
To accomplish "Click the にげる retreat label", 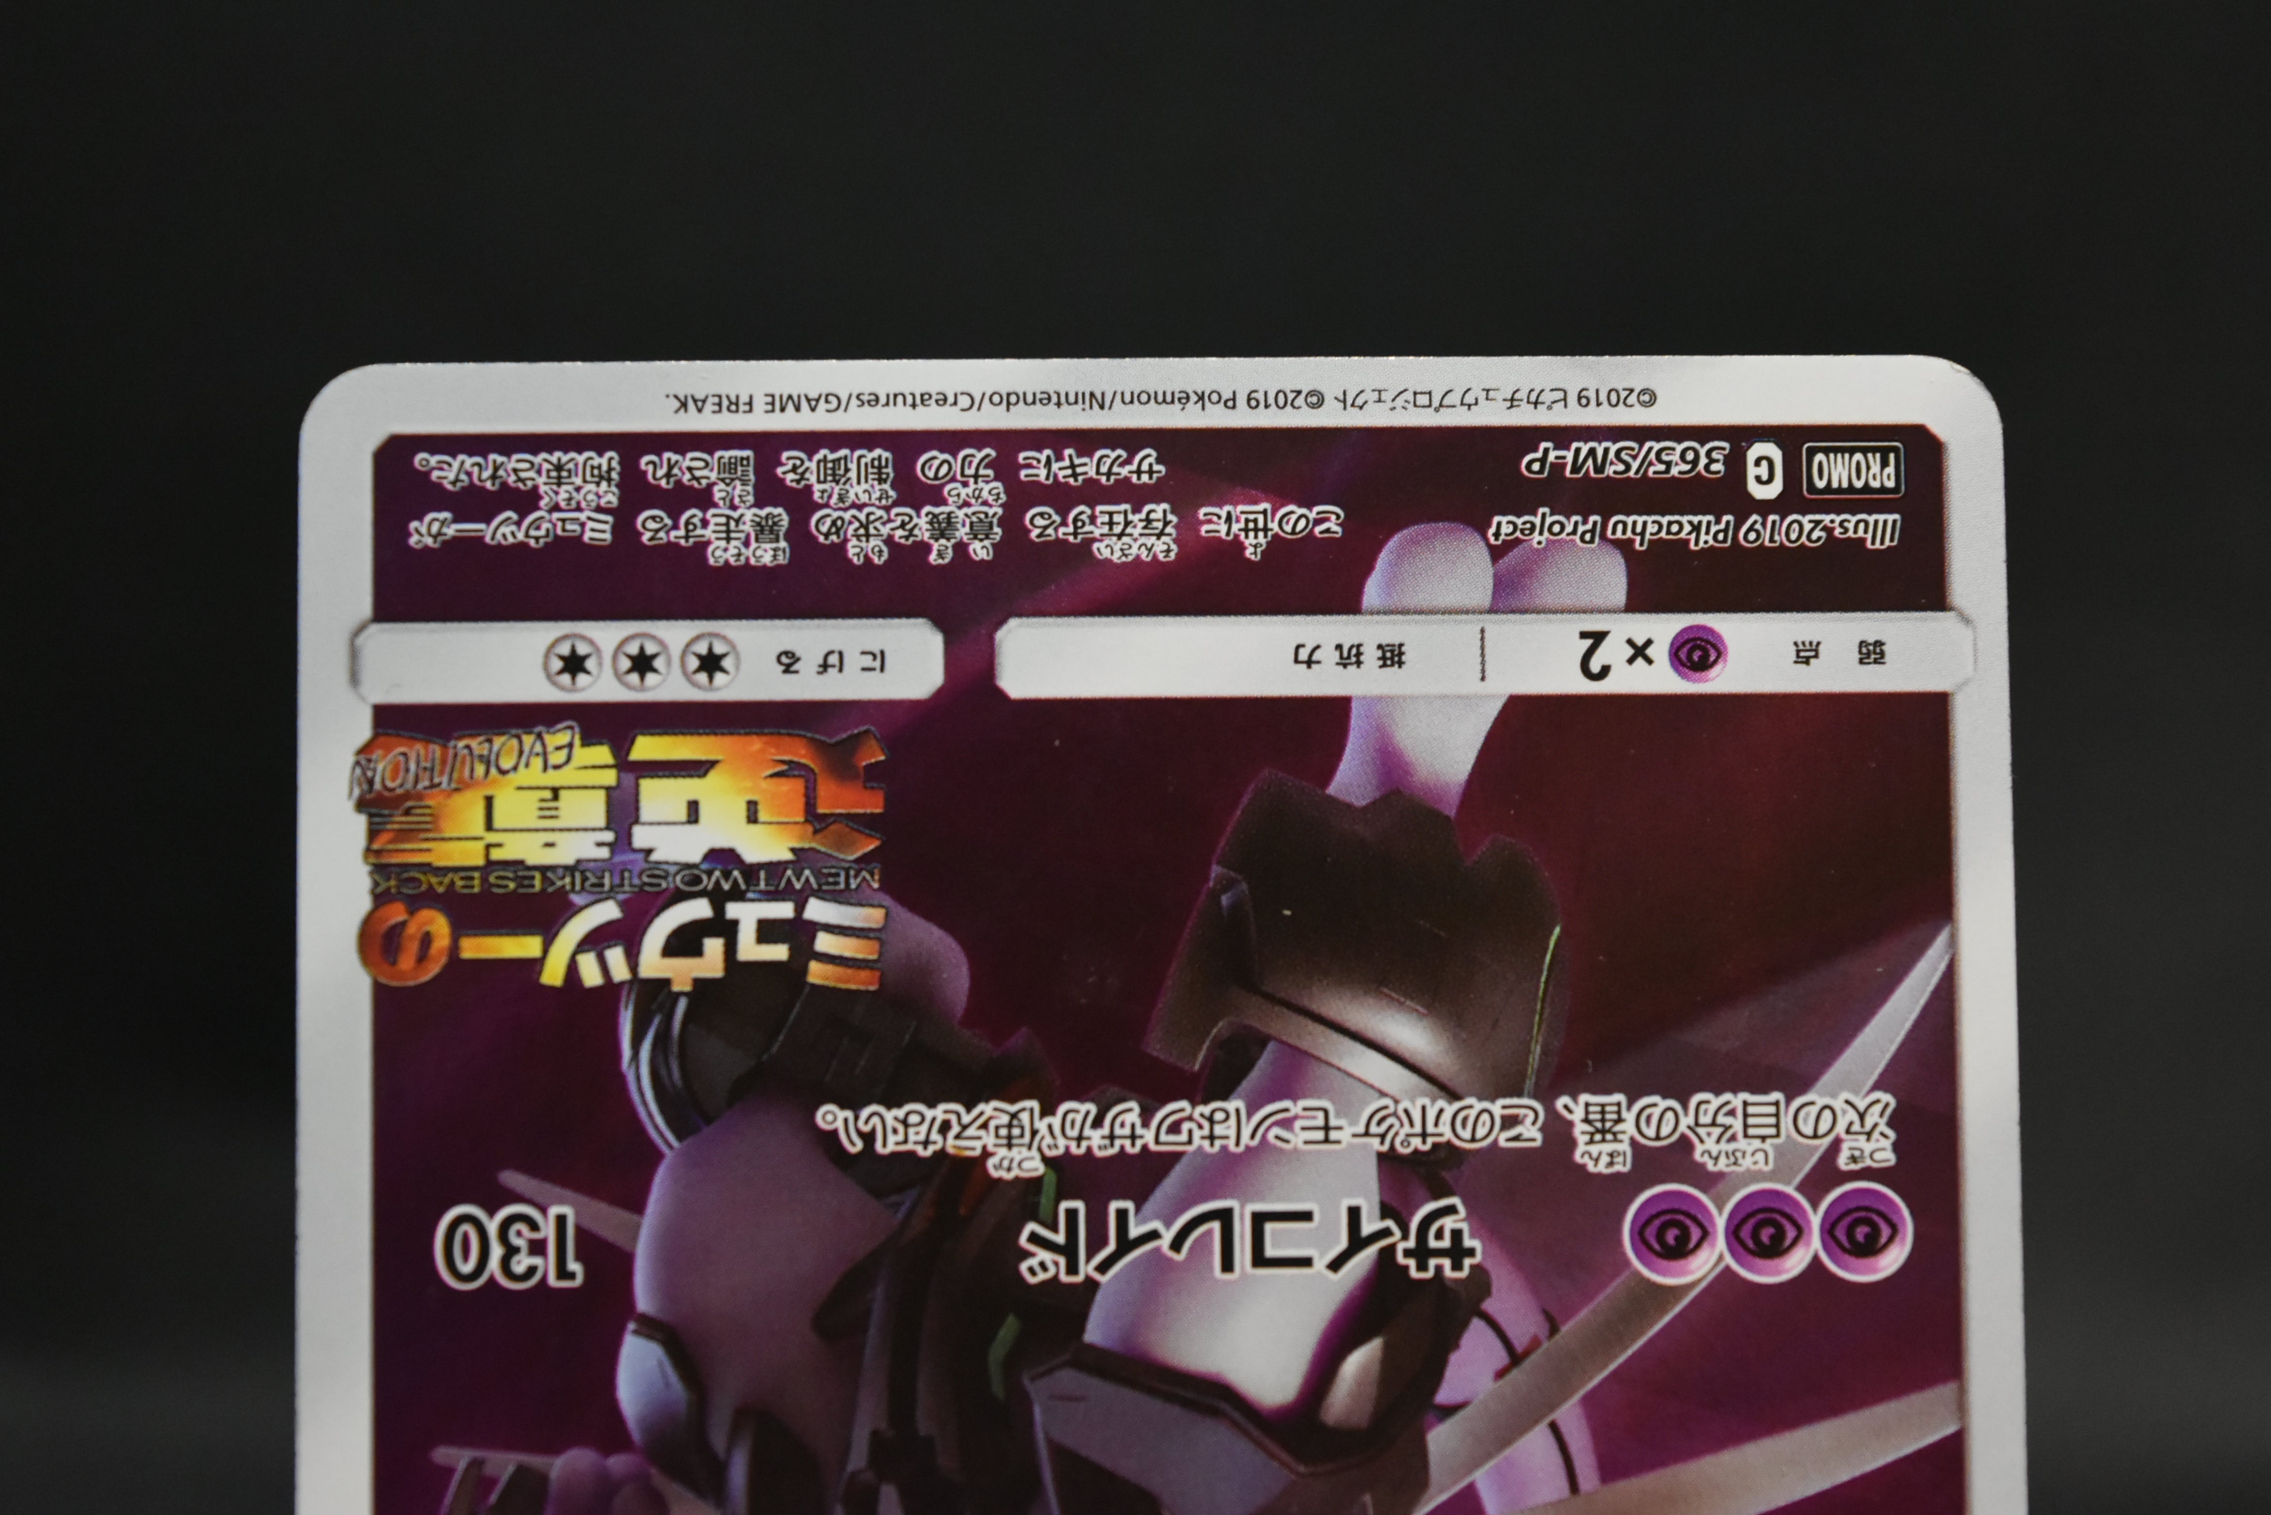I will click(831, 662).
